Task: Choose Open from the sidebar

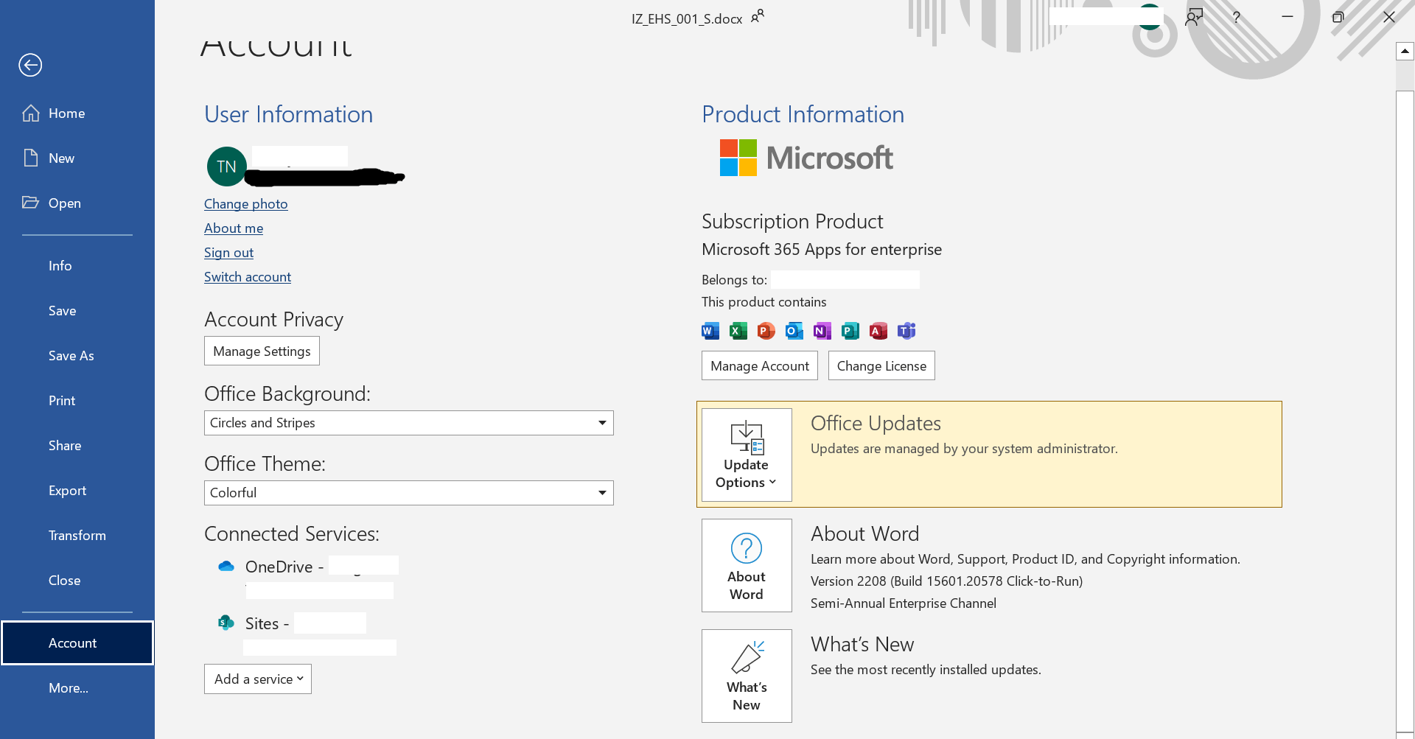Action: [77, 203]
